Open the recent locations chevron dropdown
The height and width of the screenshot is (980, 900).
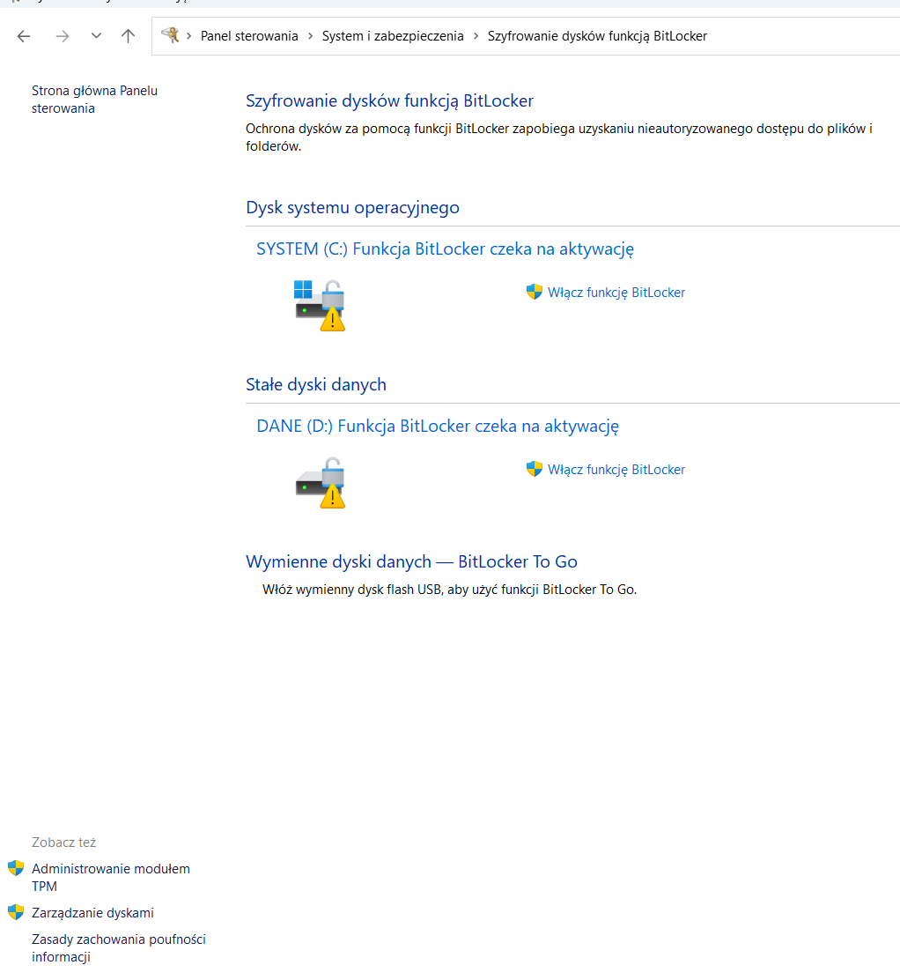point(96,35)
